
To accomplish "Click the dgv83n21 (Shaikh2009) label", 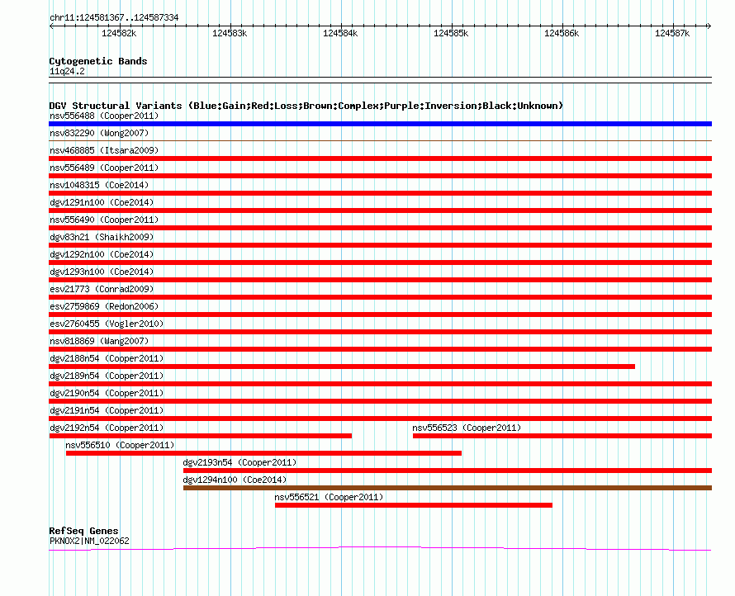I will pyautogui.click(x=102, y=237).
